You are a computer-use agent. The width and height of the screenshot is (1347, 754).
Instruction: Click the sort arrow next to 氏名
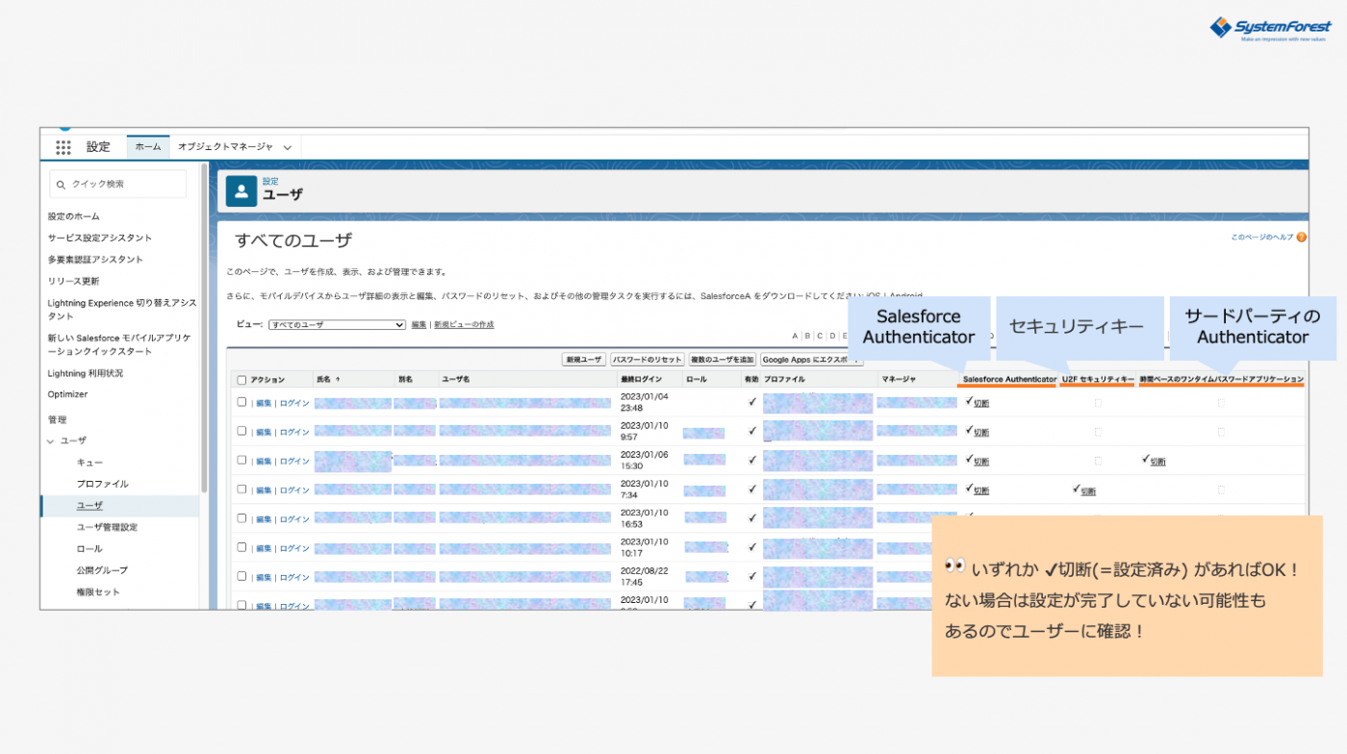[x=338, y=380]
